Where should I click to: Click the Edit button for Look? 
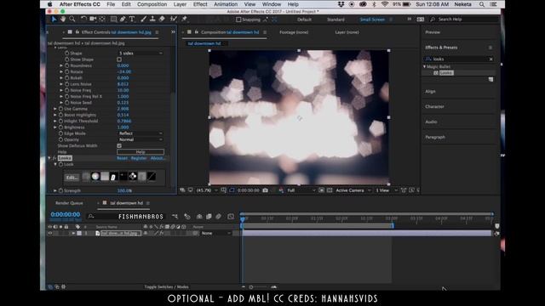click(72, 178)
